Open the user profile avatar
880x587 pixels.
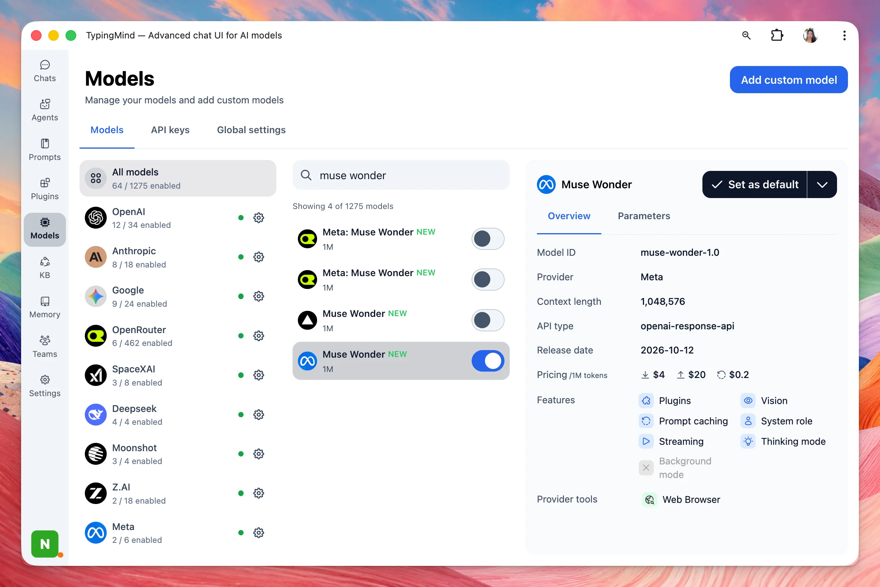(x=810, y=35)
